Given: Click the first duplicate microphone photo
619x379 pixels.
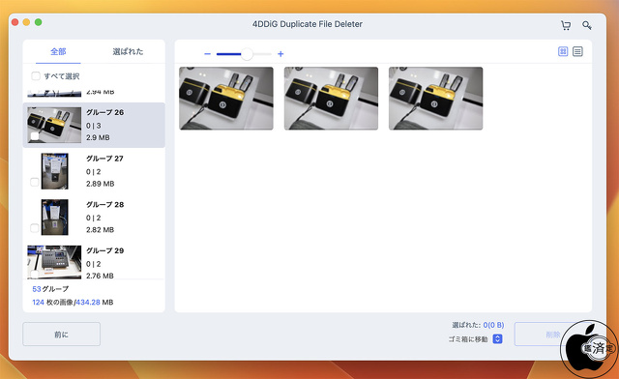Looking at the screenshot, I should click(x=226, y=99).
